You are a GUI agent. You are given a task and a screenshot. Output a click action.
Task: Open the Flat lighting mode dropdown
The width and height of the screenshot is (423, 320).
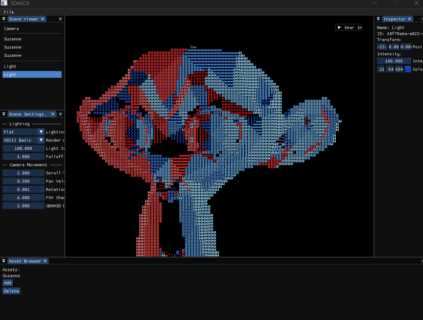point(41,132)
